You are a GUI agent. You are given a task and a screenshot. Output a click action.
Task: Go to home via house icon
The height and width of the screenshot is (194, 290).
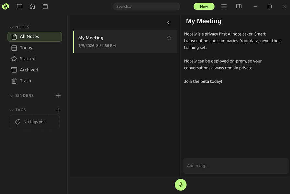click(32, 6)
